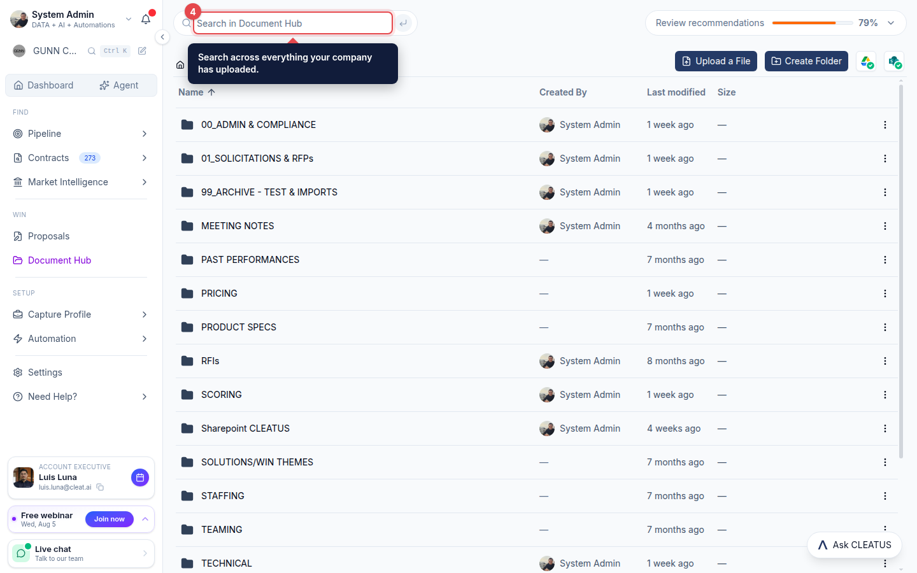Screen dimensions: 917x573
Task: Open options menu for SOLUTIONS/WIN THEMES folder
Action: (x=885, y=462)
